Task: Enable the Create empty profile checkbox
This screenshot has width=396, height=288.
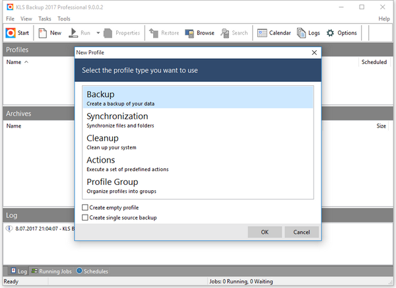Action: tap(84, 207)
